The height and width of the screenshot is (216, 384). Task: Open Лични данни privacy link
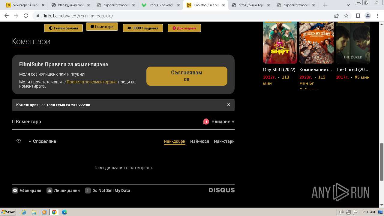click(x=63, y=190)
